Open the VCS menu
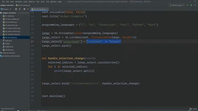The width and height of the screenshot is (198, 111). (x=48, y=2)
